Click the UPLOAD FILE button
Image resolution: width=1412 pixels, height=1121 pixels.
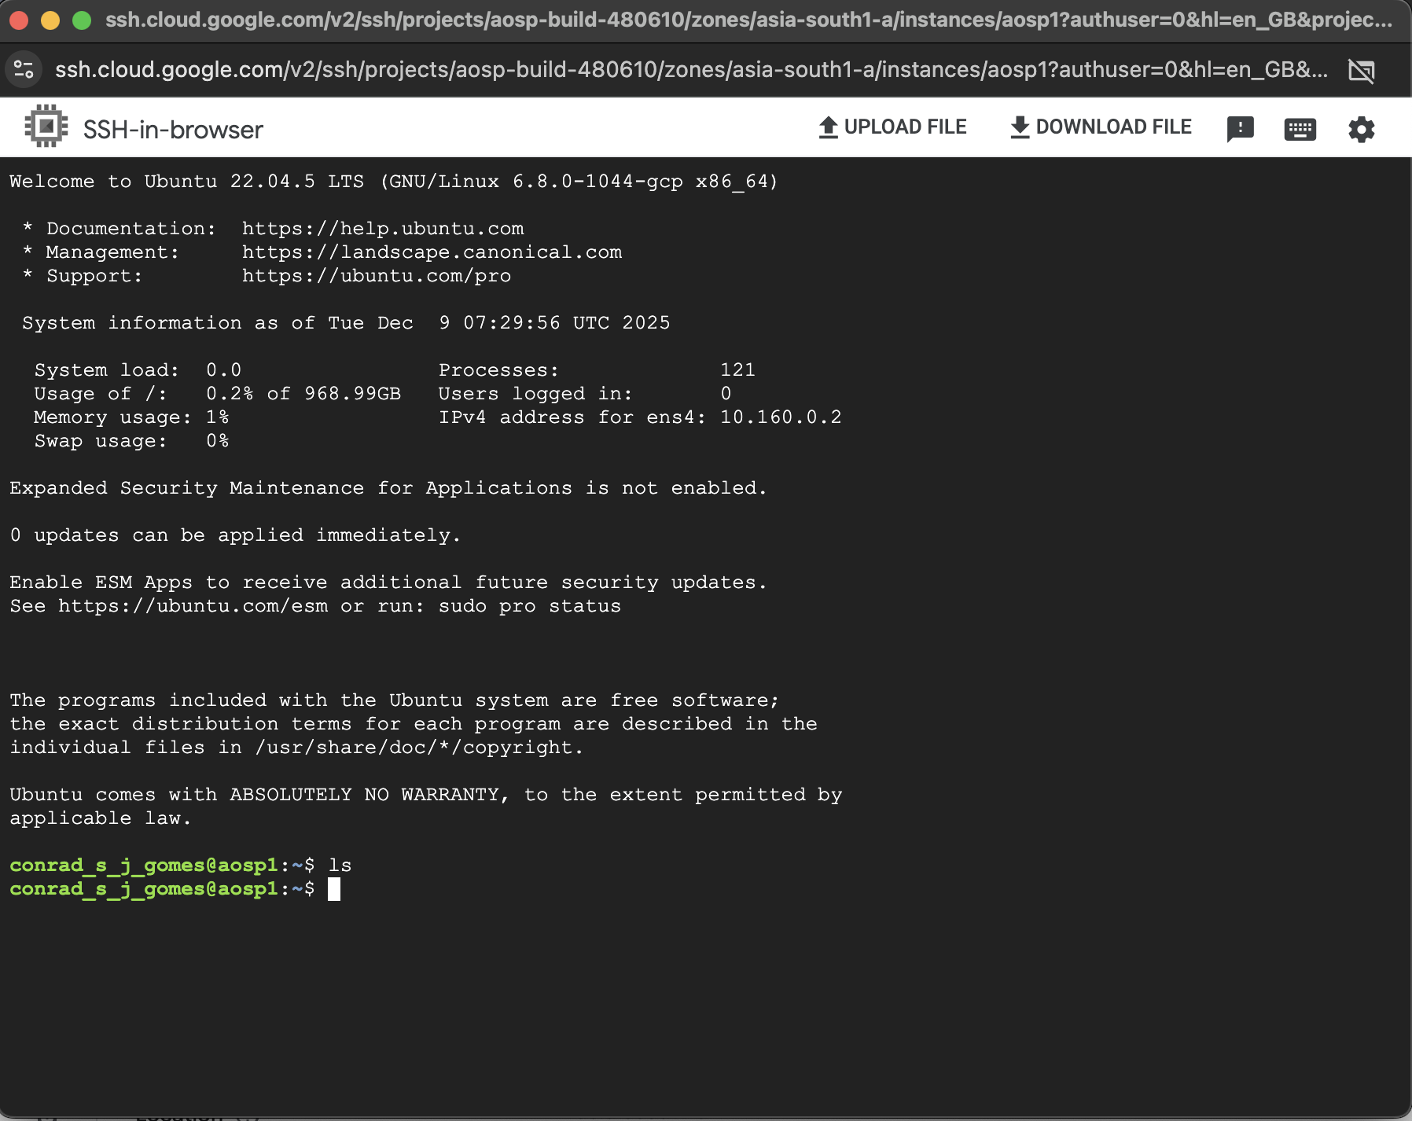click(905, 127)
